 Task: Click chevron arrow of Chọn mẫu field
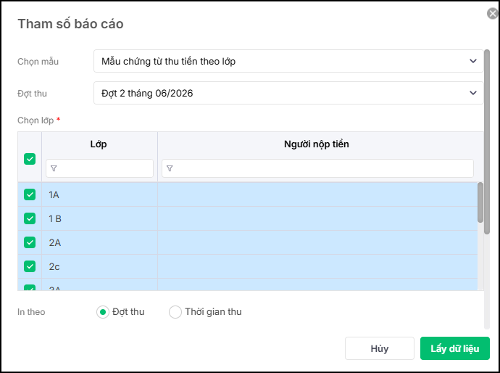coord(473,62)
